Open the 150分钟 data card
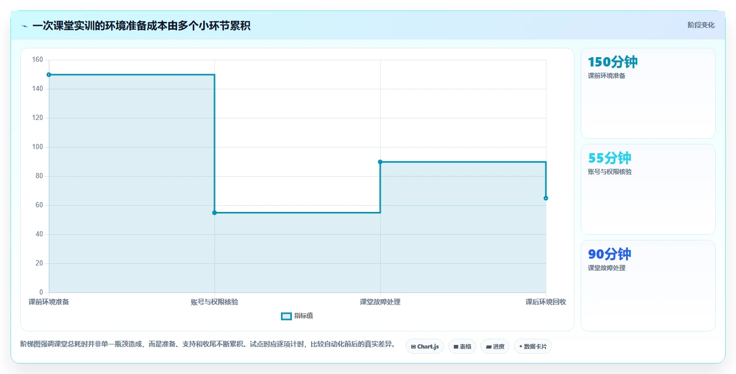 click(x=648, y=94)
